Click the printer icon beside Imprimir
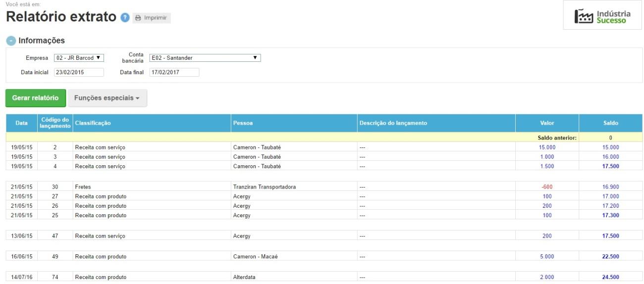This screenshot has width=644, height=284. pyautogui.click(x=138, y=18)
